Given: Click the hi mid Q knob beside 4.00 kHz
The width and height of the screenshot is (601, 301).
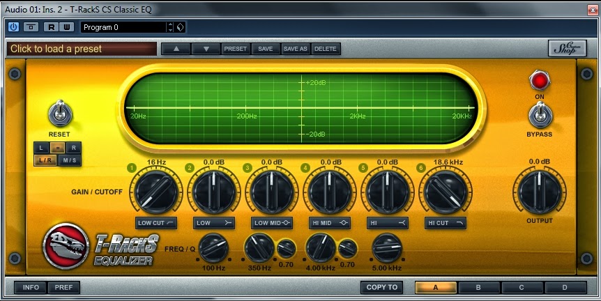Looking at the screenshot, I should coord(348,249).
